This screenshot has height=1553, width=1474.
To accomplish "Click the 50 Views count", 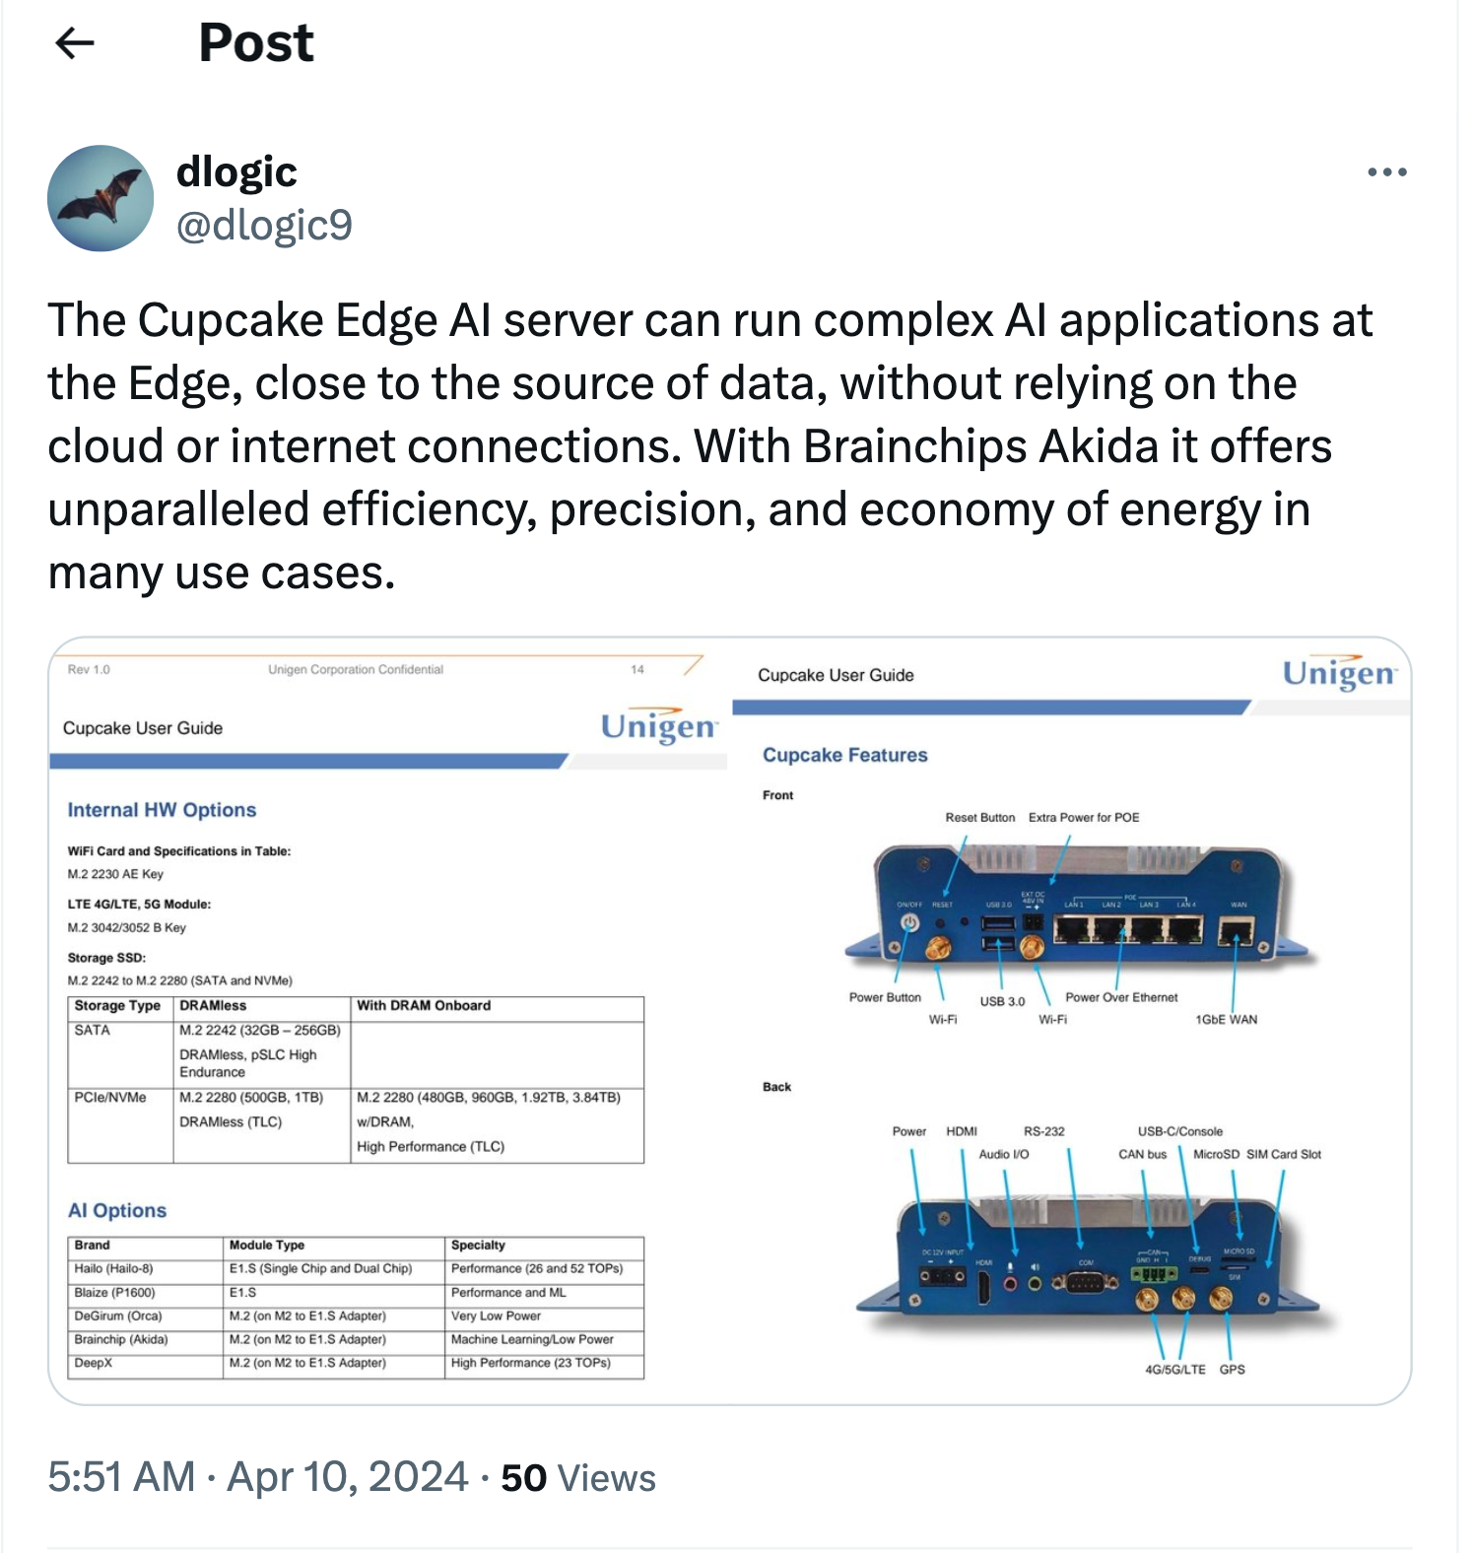I will click(x=578, y=1477).
